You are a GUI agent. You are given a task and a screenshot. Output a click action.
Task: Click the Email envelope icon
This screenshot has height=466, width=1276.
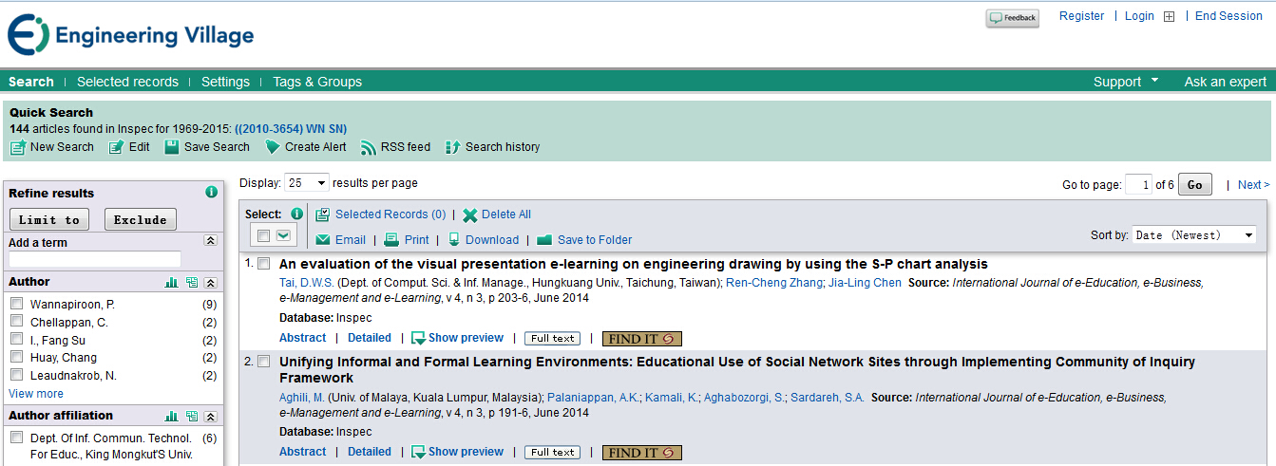click(323, 240)
